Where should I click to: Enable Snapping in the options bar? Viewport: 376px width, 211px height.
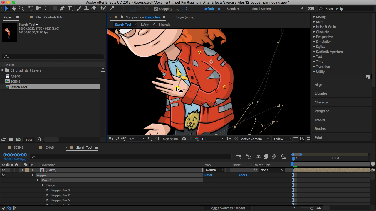pos(156,8)
